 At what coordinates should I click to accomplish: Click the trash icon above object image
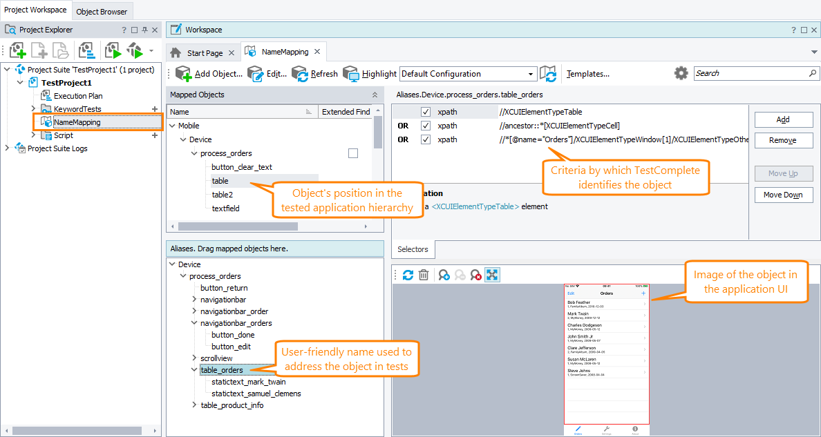[x=424, y=275]
